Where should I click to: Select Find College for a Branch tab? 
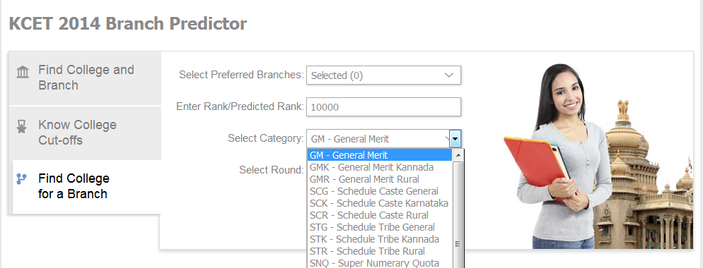(x=86, y=187)
